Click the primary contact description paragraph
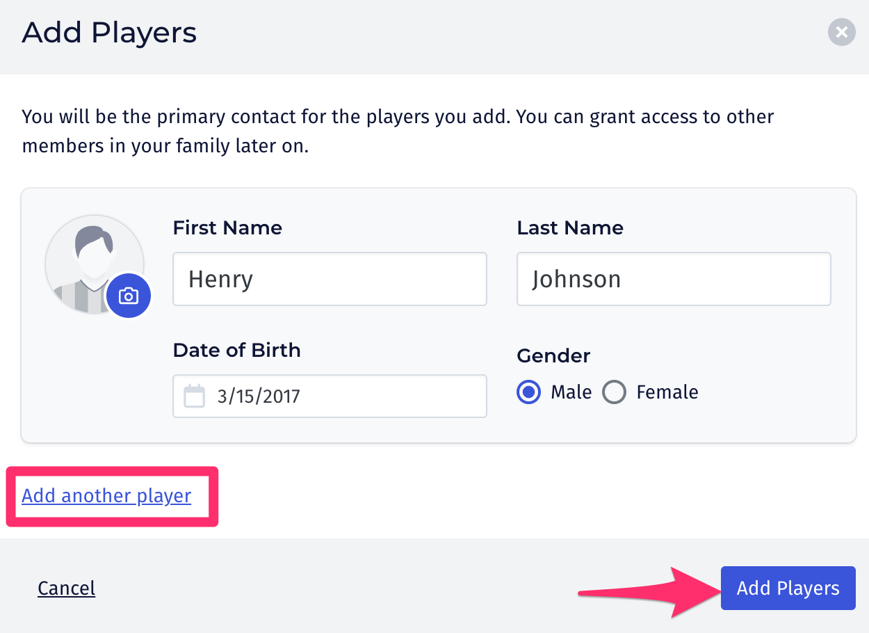The image size is (869, 633). tap(398, 131)
